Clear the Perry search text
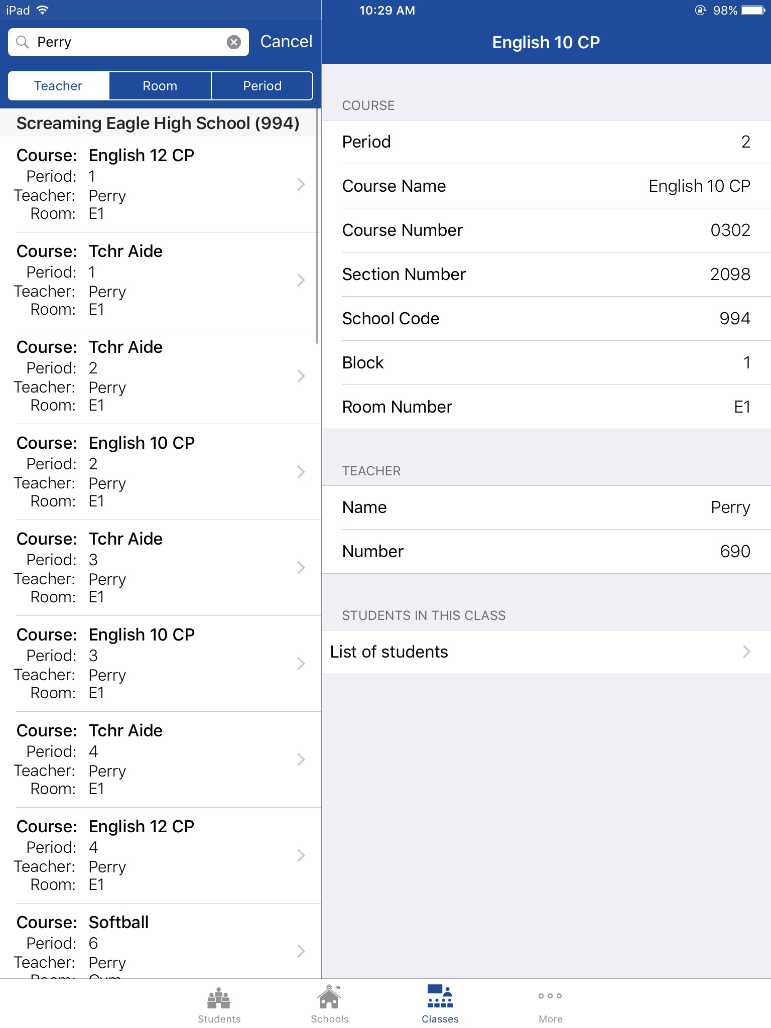 (234, 42)
